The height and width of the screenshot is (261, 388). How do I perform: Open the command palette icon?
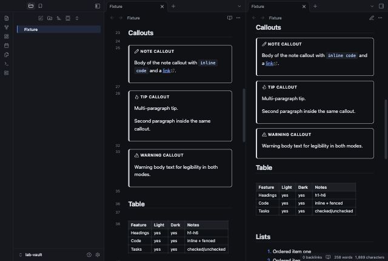7,64
